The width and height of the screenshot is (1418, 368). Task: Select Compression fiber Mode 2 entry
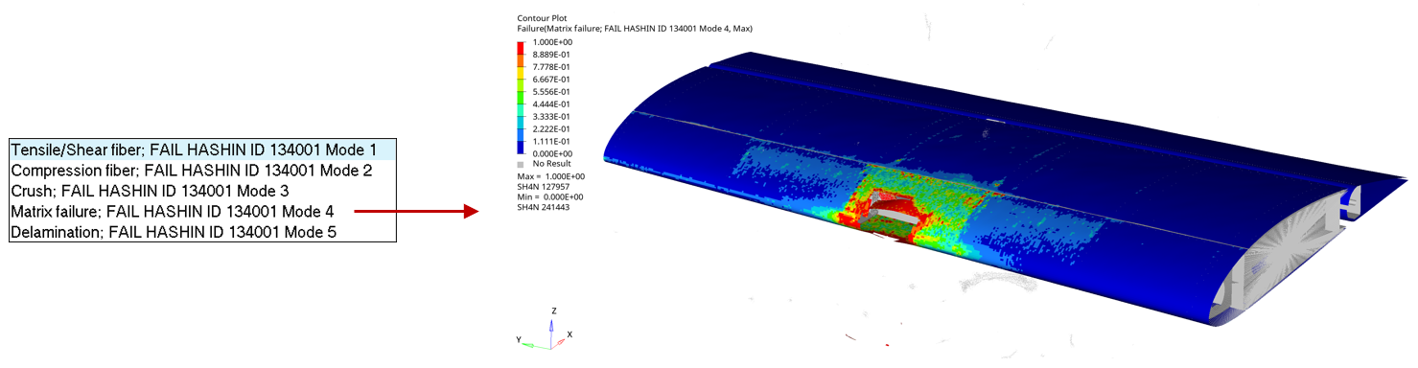click(202, 170)
